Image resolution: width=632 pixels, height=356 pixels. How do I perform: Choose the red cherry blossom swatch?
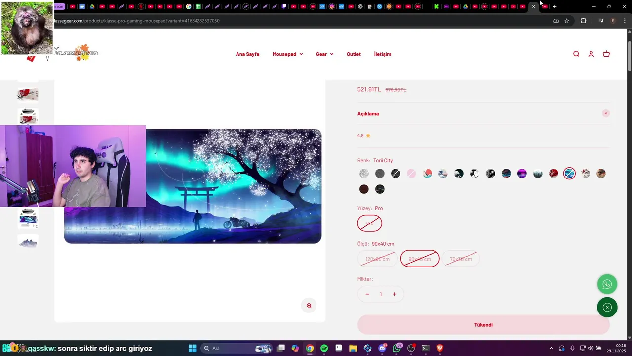(553, 174)
